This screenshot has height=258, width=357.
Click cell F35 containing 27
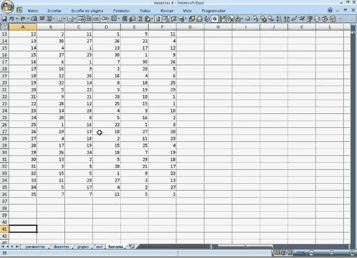(162, 187)
